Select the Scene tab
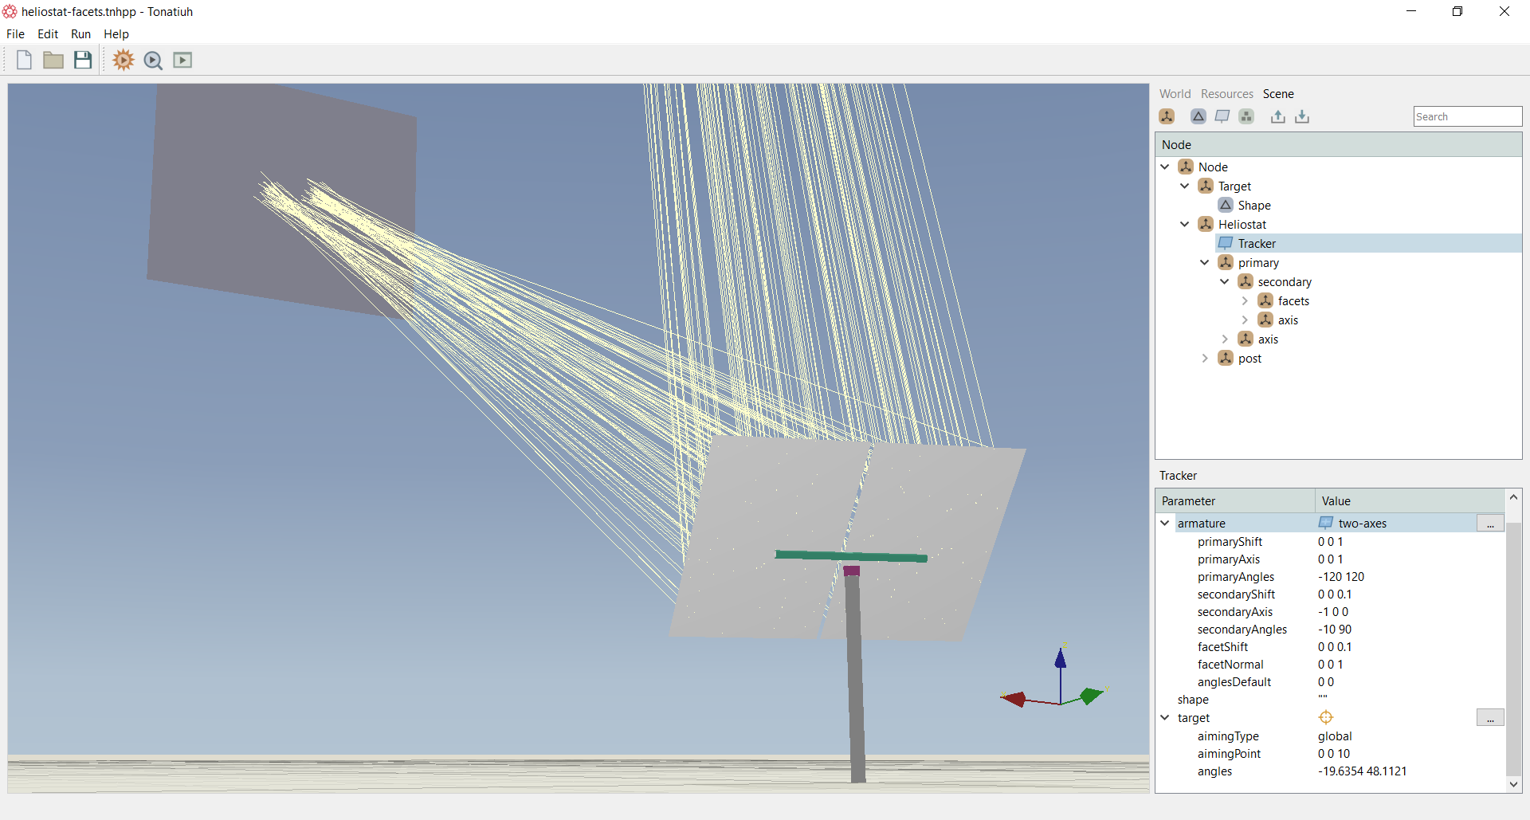 (1278, 94)
